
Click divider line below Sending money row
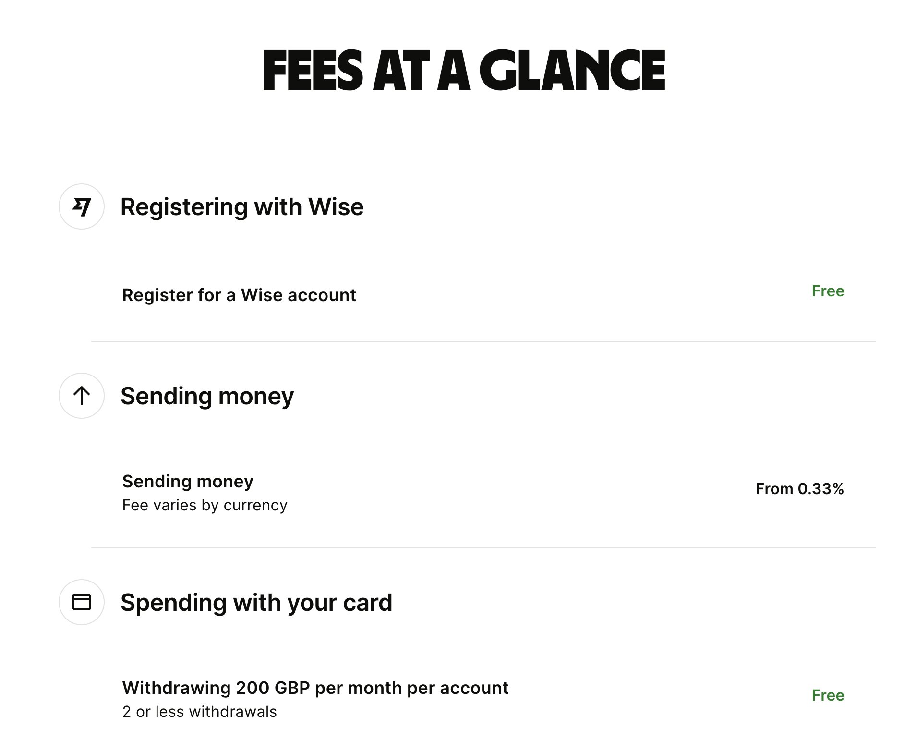tap(483, 547)
